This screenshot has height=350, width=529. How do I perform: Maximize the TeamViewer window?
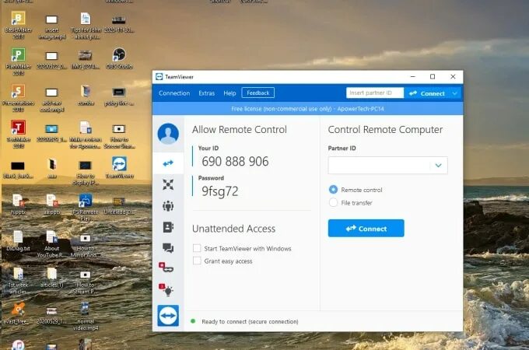433,77
